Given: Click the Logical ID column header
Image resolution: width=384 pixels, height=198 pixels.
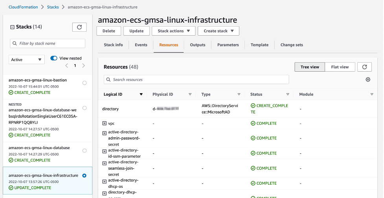Looking at the screenshot, I should coord(113,94).
